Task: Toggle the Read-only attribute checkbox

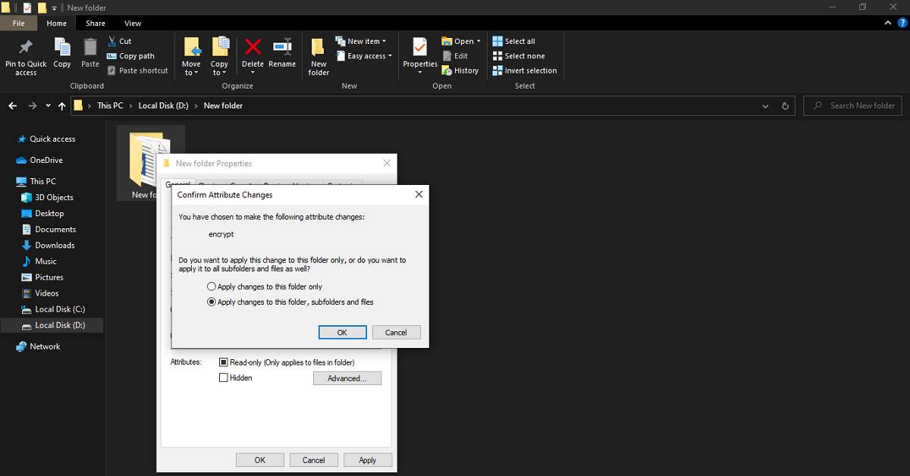Action: (224, 362)
